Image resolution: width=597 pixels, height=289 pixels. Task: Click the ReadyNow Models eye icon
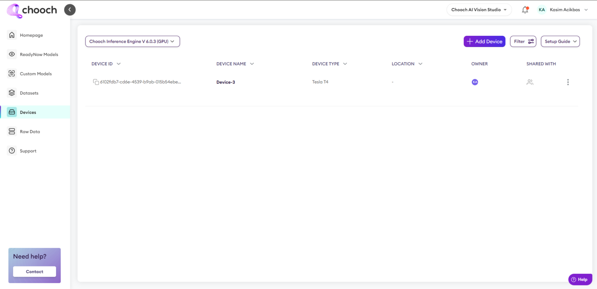tap(12, 54)
